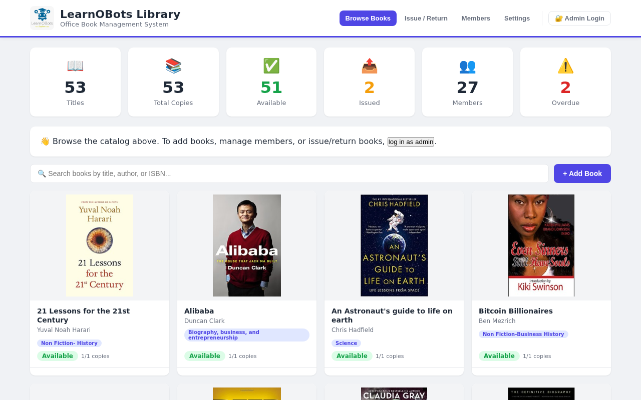Click '1/1 copies' on the Alibaba card
Screen dimensions: 641x400
242,356
